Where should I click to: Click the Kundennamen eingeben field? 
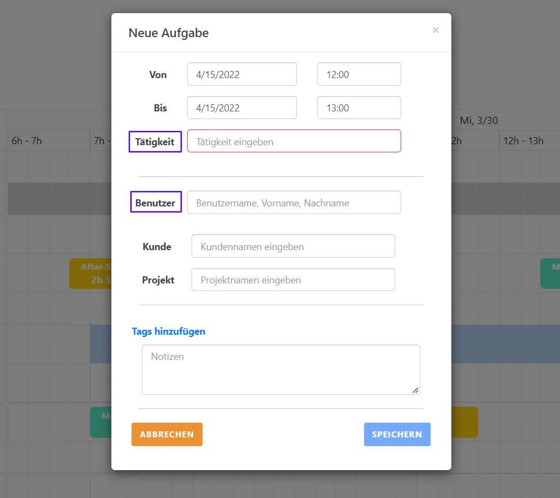pyautogui.click(x=293, y=246)
